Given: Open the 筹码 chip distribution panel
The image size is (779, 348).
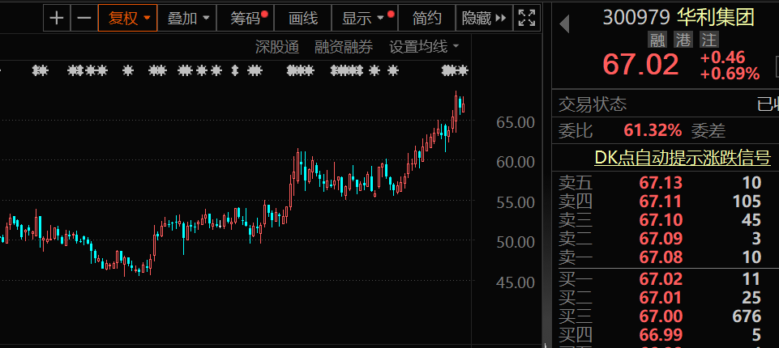Looking at the screenshot, I should tap(246, 18).
